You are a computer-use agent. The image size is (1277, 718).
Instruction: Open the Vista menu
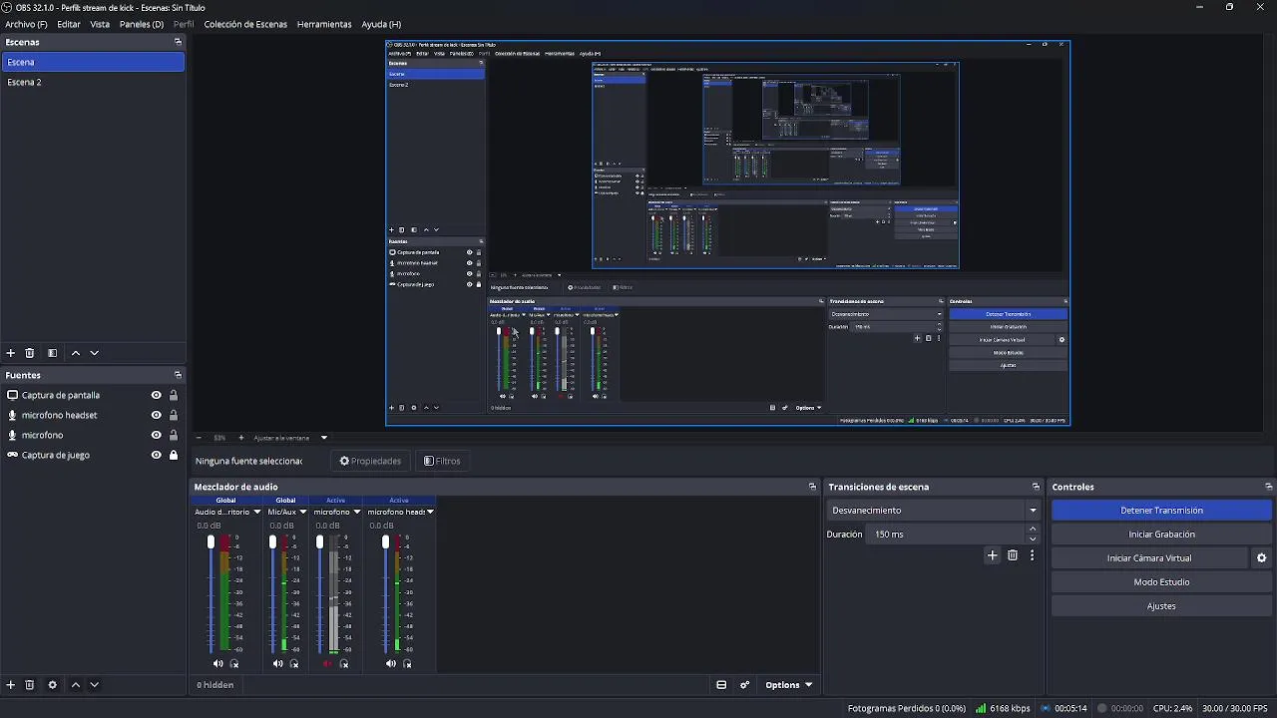coord(100,24)
